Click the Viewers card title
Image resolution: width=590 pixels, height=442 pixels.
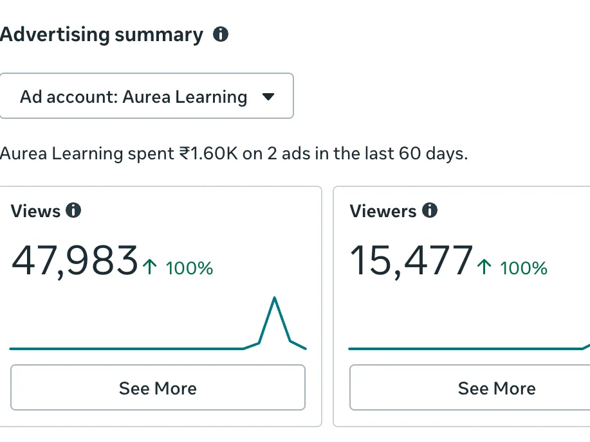(x=383, y=211)
